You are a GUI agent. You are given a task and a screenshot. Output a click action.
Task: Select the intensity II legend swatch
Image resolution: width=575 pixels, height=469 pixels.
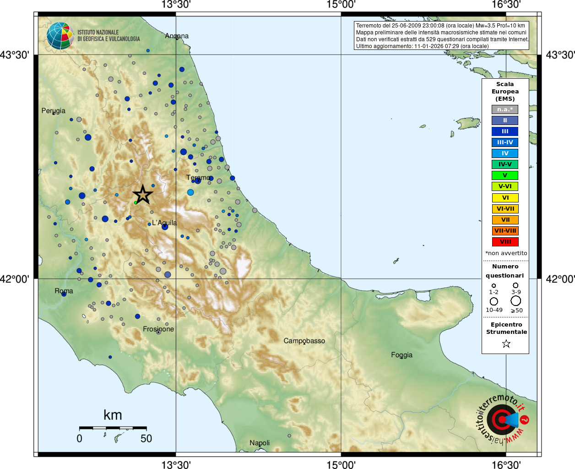tap(505, 120)
